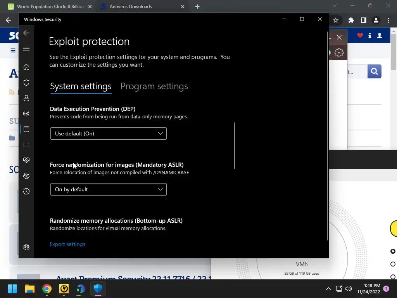Open the volume control in the tray
This screenshot has width=397, height=298.
coord(349,289)
